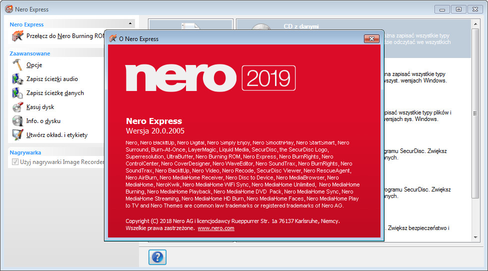
Task: Click the vertical scrollbar thumb
Action: [475, 113]
